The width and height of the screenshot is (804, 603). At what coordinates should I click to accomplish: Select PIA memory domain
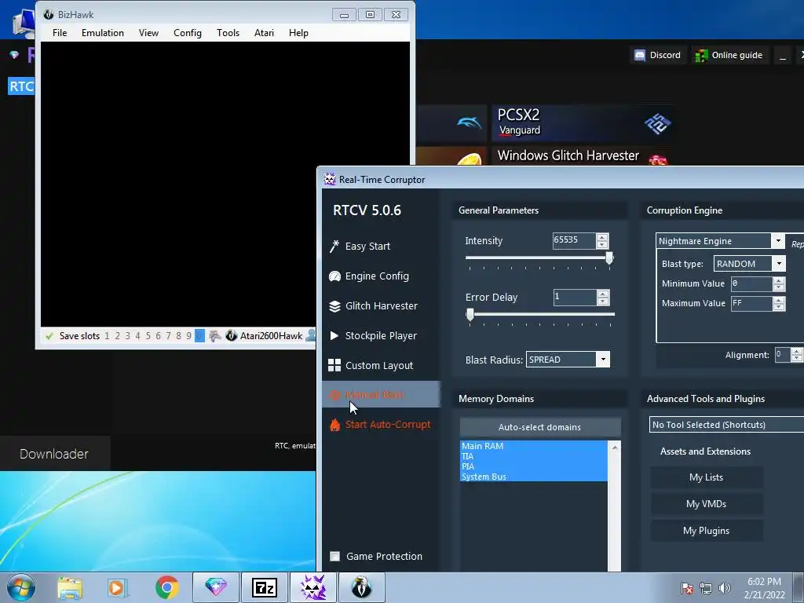pos(533,466)
